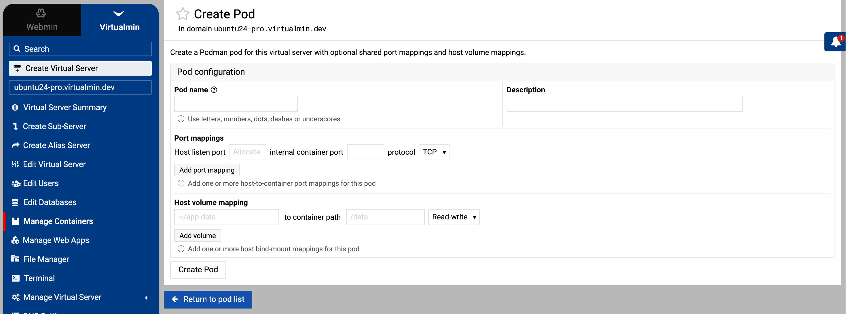Open the Read-write volume mode dropdown
Screen dimensions: 846x314
454,217
